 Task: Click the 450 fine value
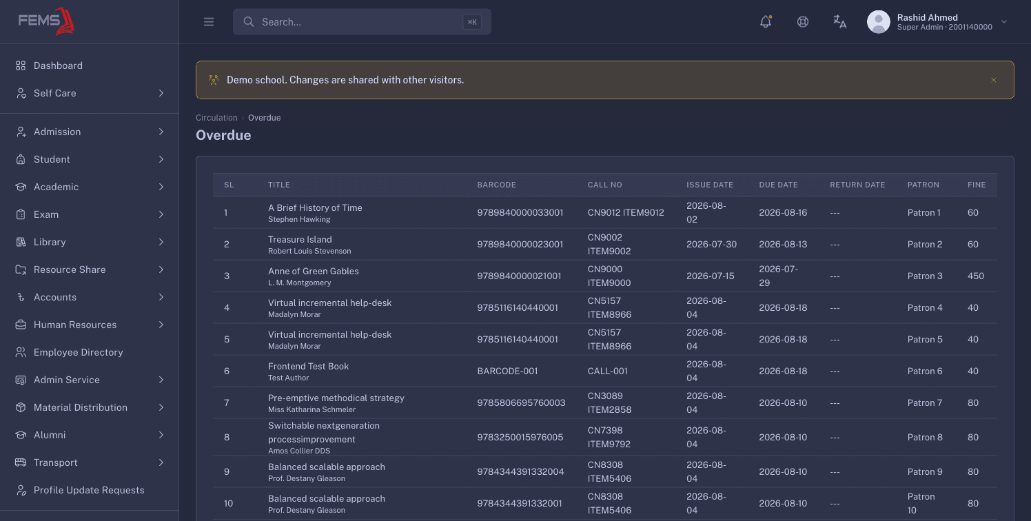coord(976,276)
